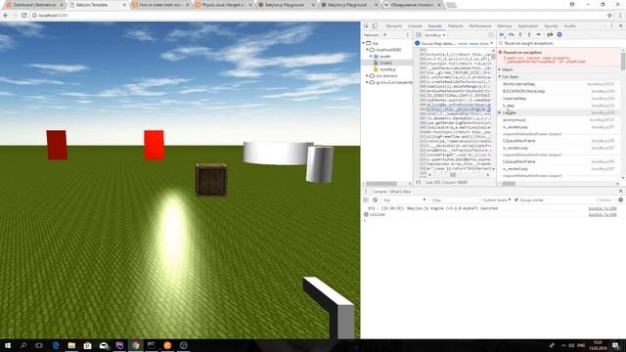This screenshot has height=352, width=626.
Task: Step into the next function call
Action: tap(520, 35)
